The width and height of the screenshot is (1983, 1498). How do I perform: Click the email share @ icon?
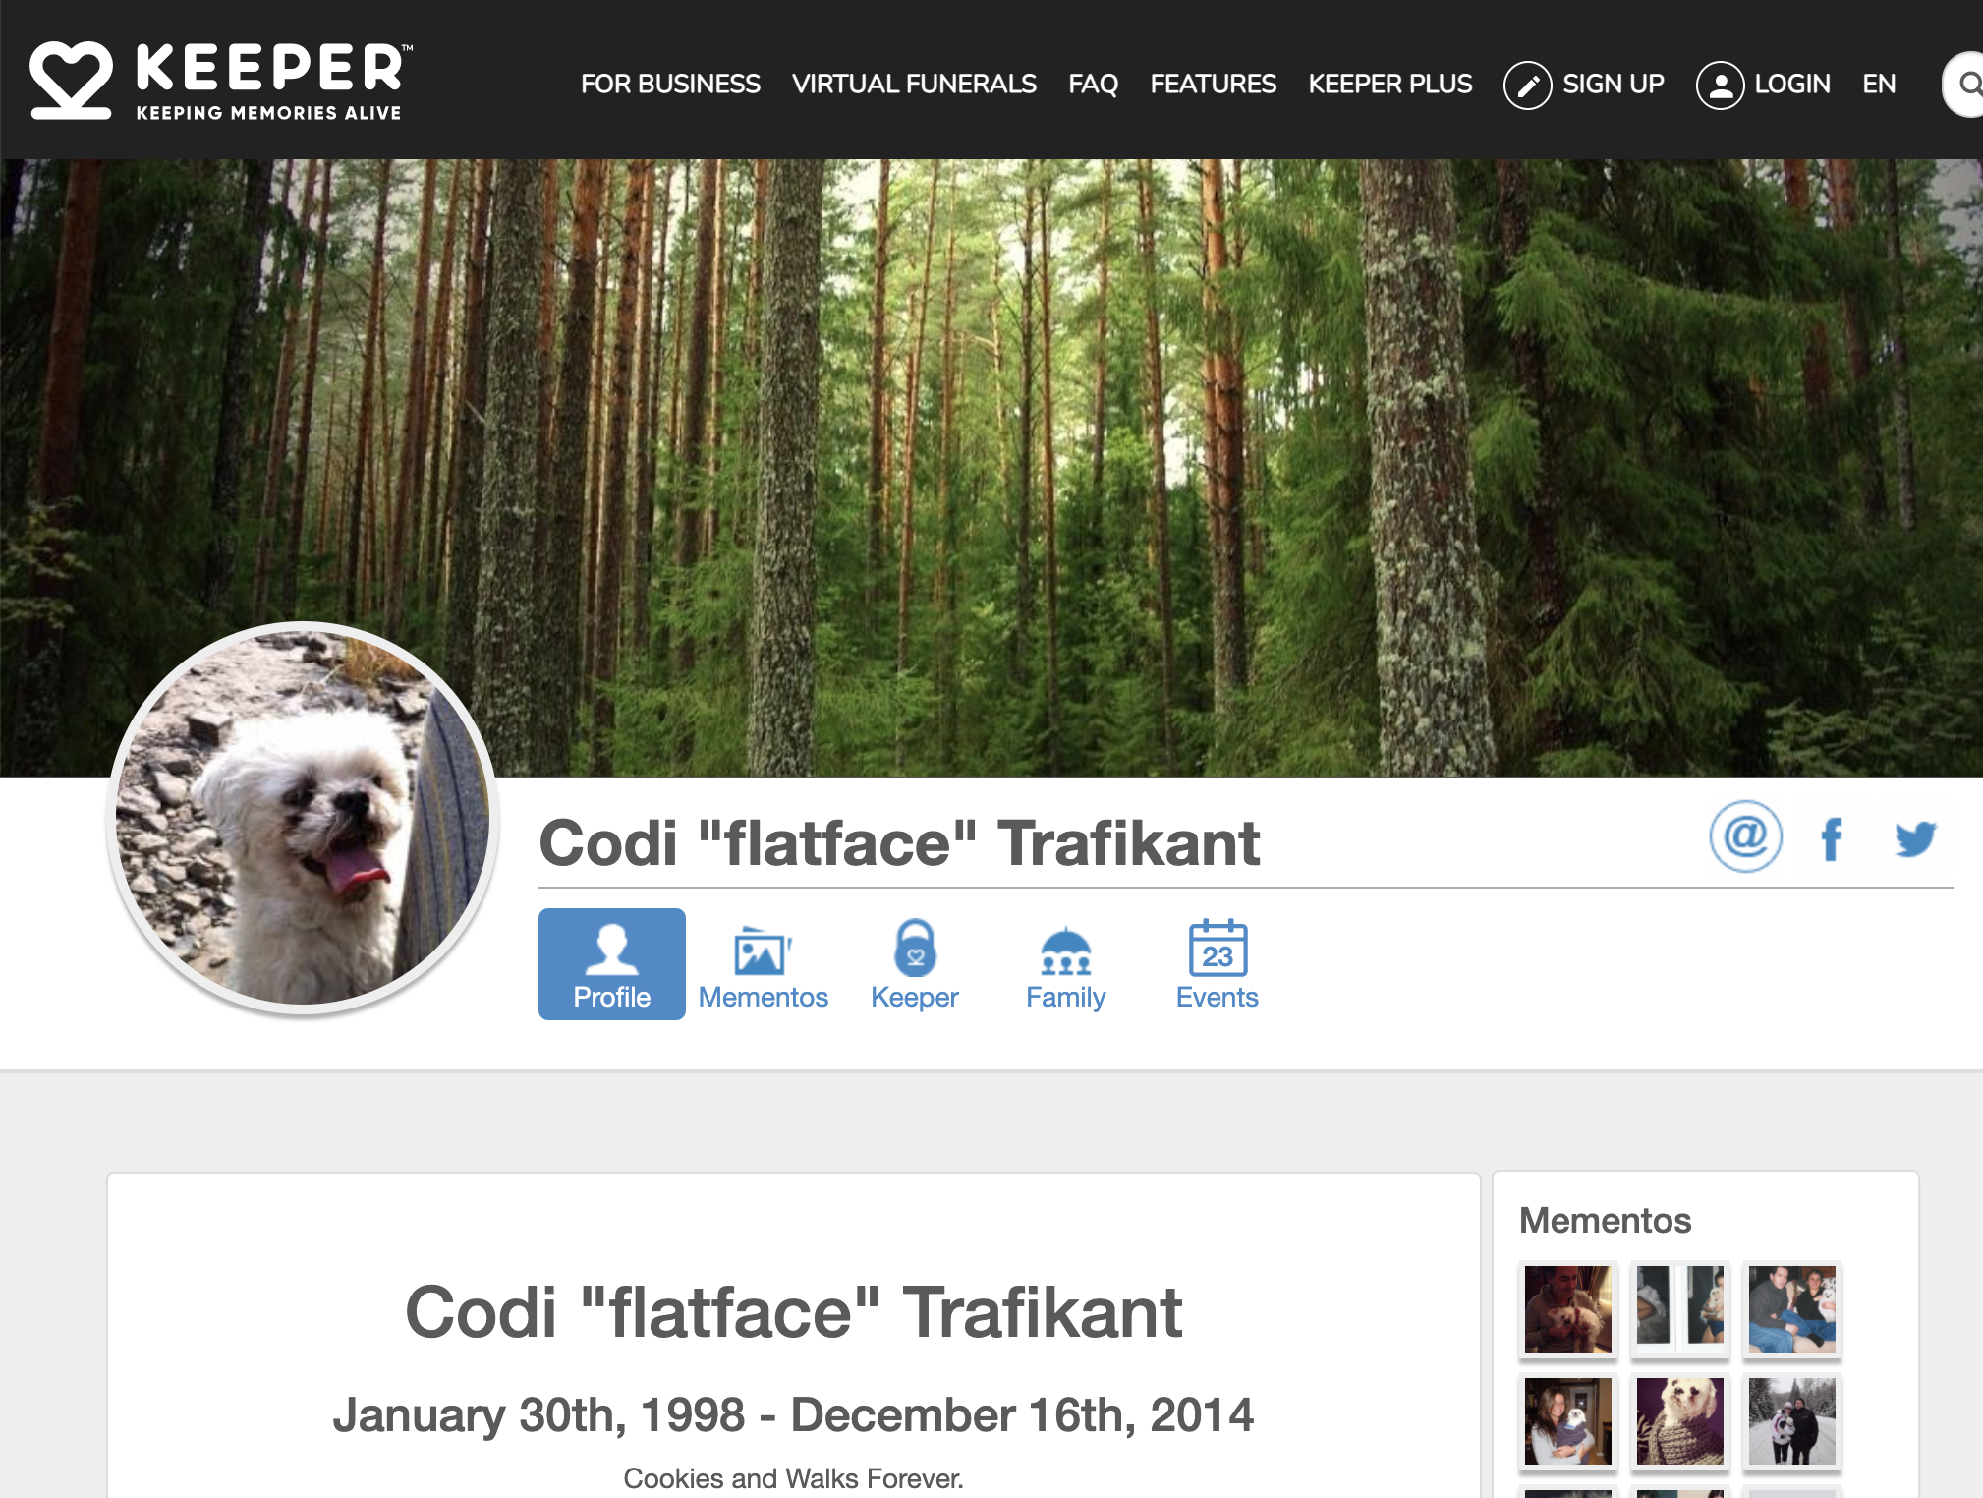pyautogui.click(x=1745, y=837)
